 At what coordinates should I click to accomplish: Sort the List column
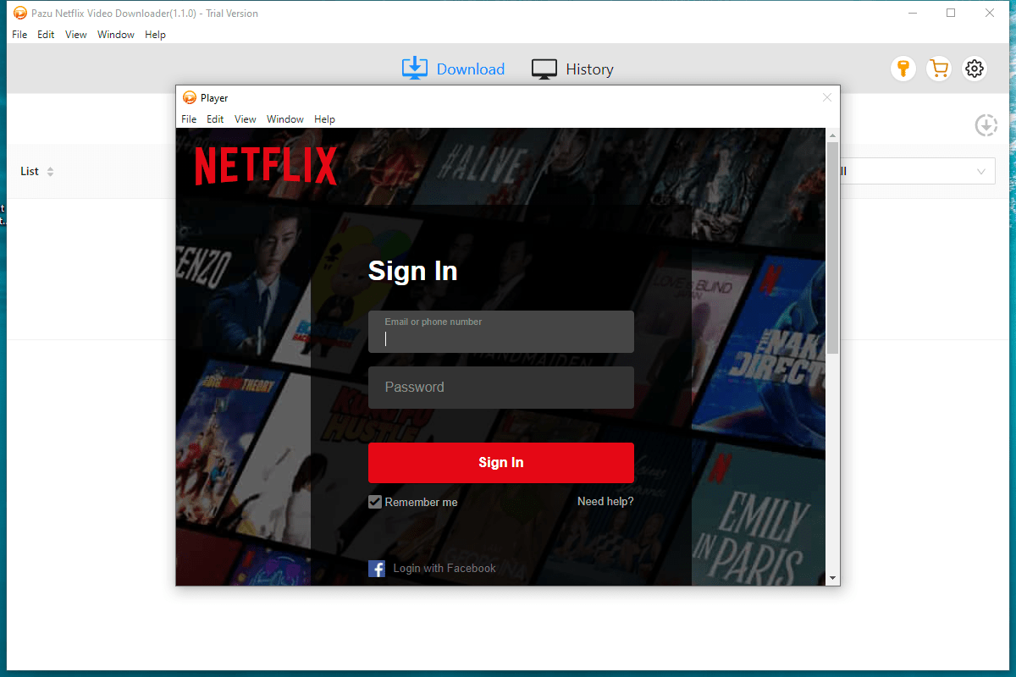tap(50, 172)
